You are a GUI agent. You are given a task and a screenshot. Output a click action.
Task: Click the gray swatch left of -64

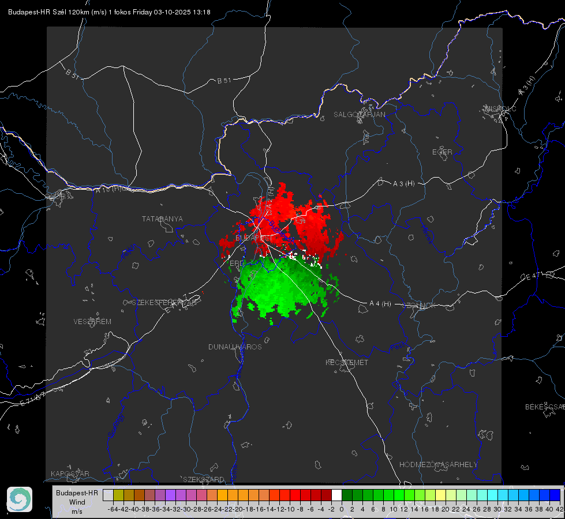[x=108, y=495]
